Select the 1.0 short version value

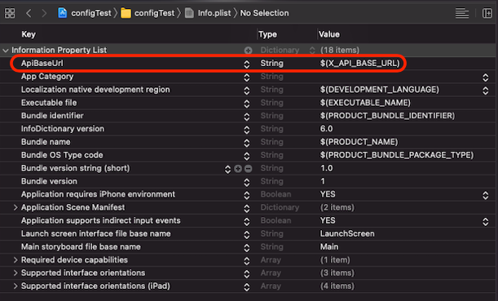pyautogui.click(x=326, y=168)
